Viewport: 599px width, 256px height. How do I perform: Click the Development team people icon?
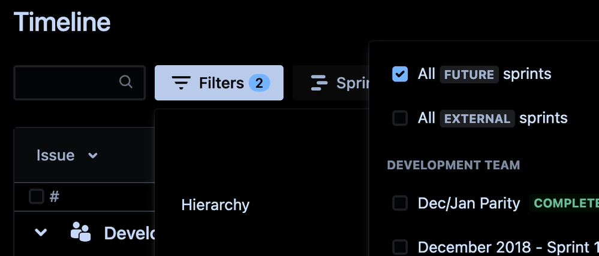click(x=80, y=231)
